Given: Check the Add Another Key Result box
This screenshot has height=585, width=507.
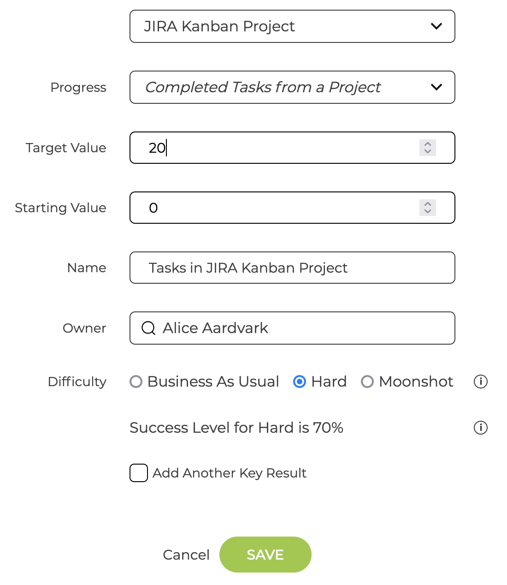Looking at the screenshot, I should (x=139, y=473).
